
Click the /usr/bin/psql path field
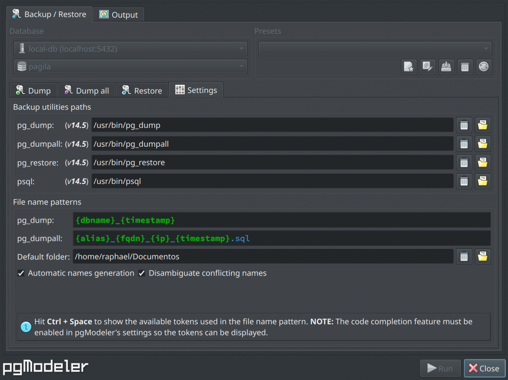tap(273, 181)
